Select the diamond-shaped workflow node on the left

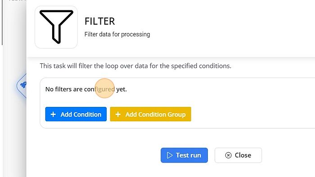22,86
